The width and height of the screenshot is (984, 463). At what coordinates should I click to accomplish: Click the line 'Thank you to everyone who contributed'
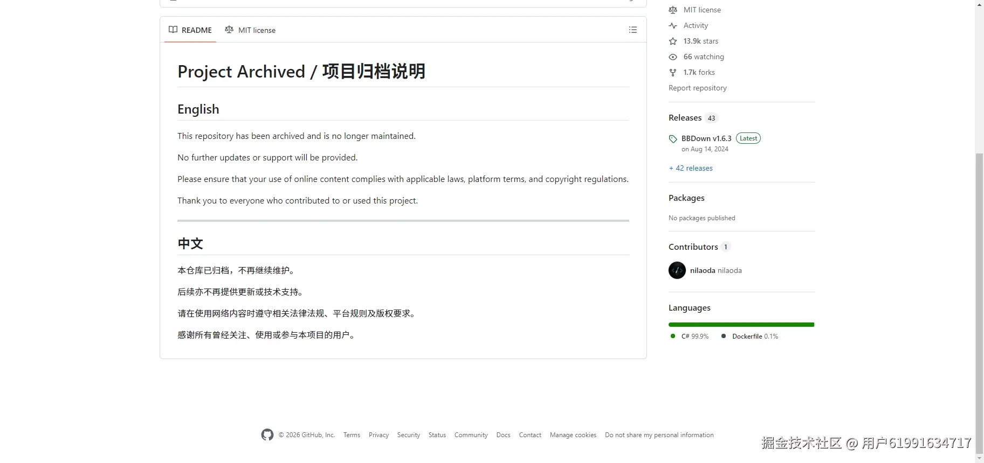coord(298,200)
